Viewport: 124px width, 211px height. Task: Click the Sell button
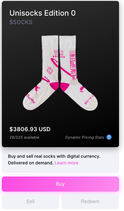[31, 201]
